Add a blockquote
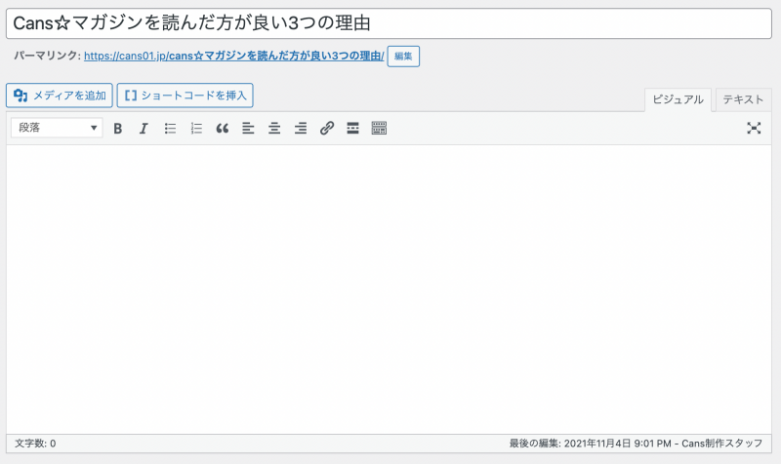Viewport: 781px width, 464px height. [222, 128]
